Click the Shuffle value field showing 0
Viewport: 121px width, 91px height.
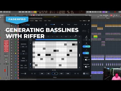pos(23,54)
